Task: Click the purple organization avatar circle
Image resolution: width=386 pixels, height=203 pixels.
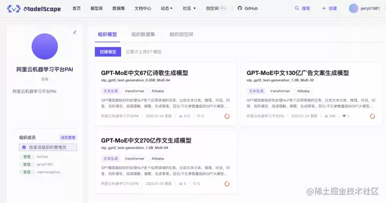Action: coord(44,46)
